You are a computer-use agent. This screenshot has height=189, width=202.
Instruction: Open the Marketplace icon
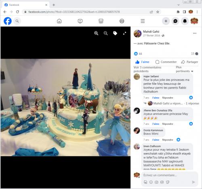pos(101,21)
